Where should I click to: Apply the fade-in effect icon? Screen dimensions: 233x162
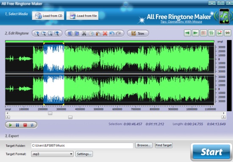pos(188,33)
